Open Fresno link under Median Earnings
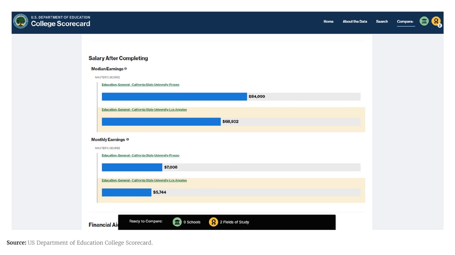This screenshot has height=255, width=455. click(140, 85)
